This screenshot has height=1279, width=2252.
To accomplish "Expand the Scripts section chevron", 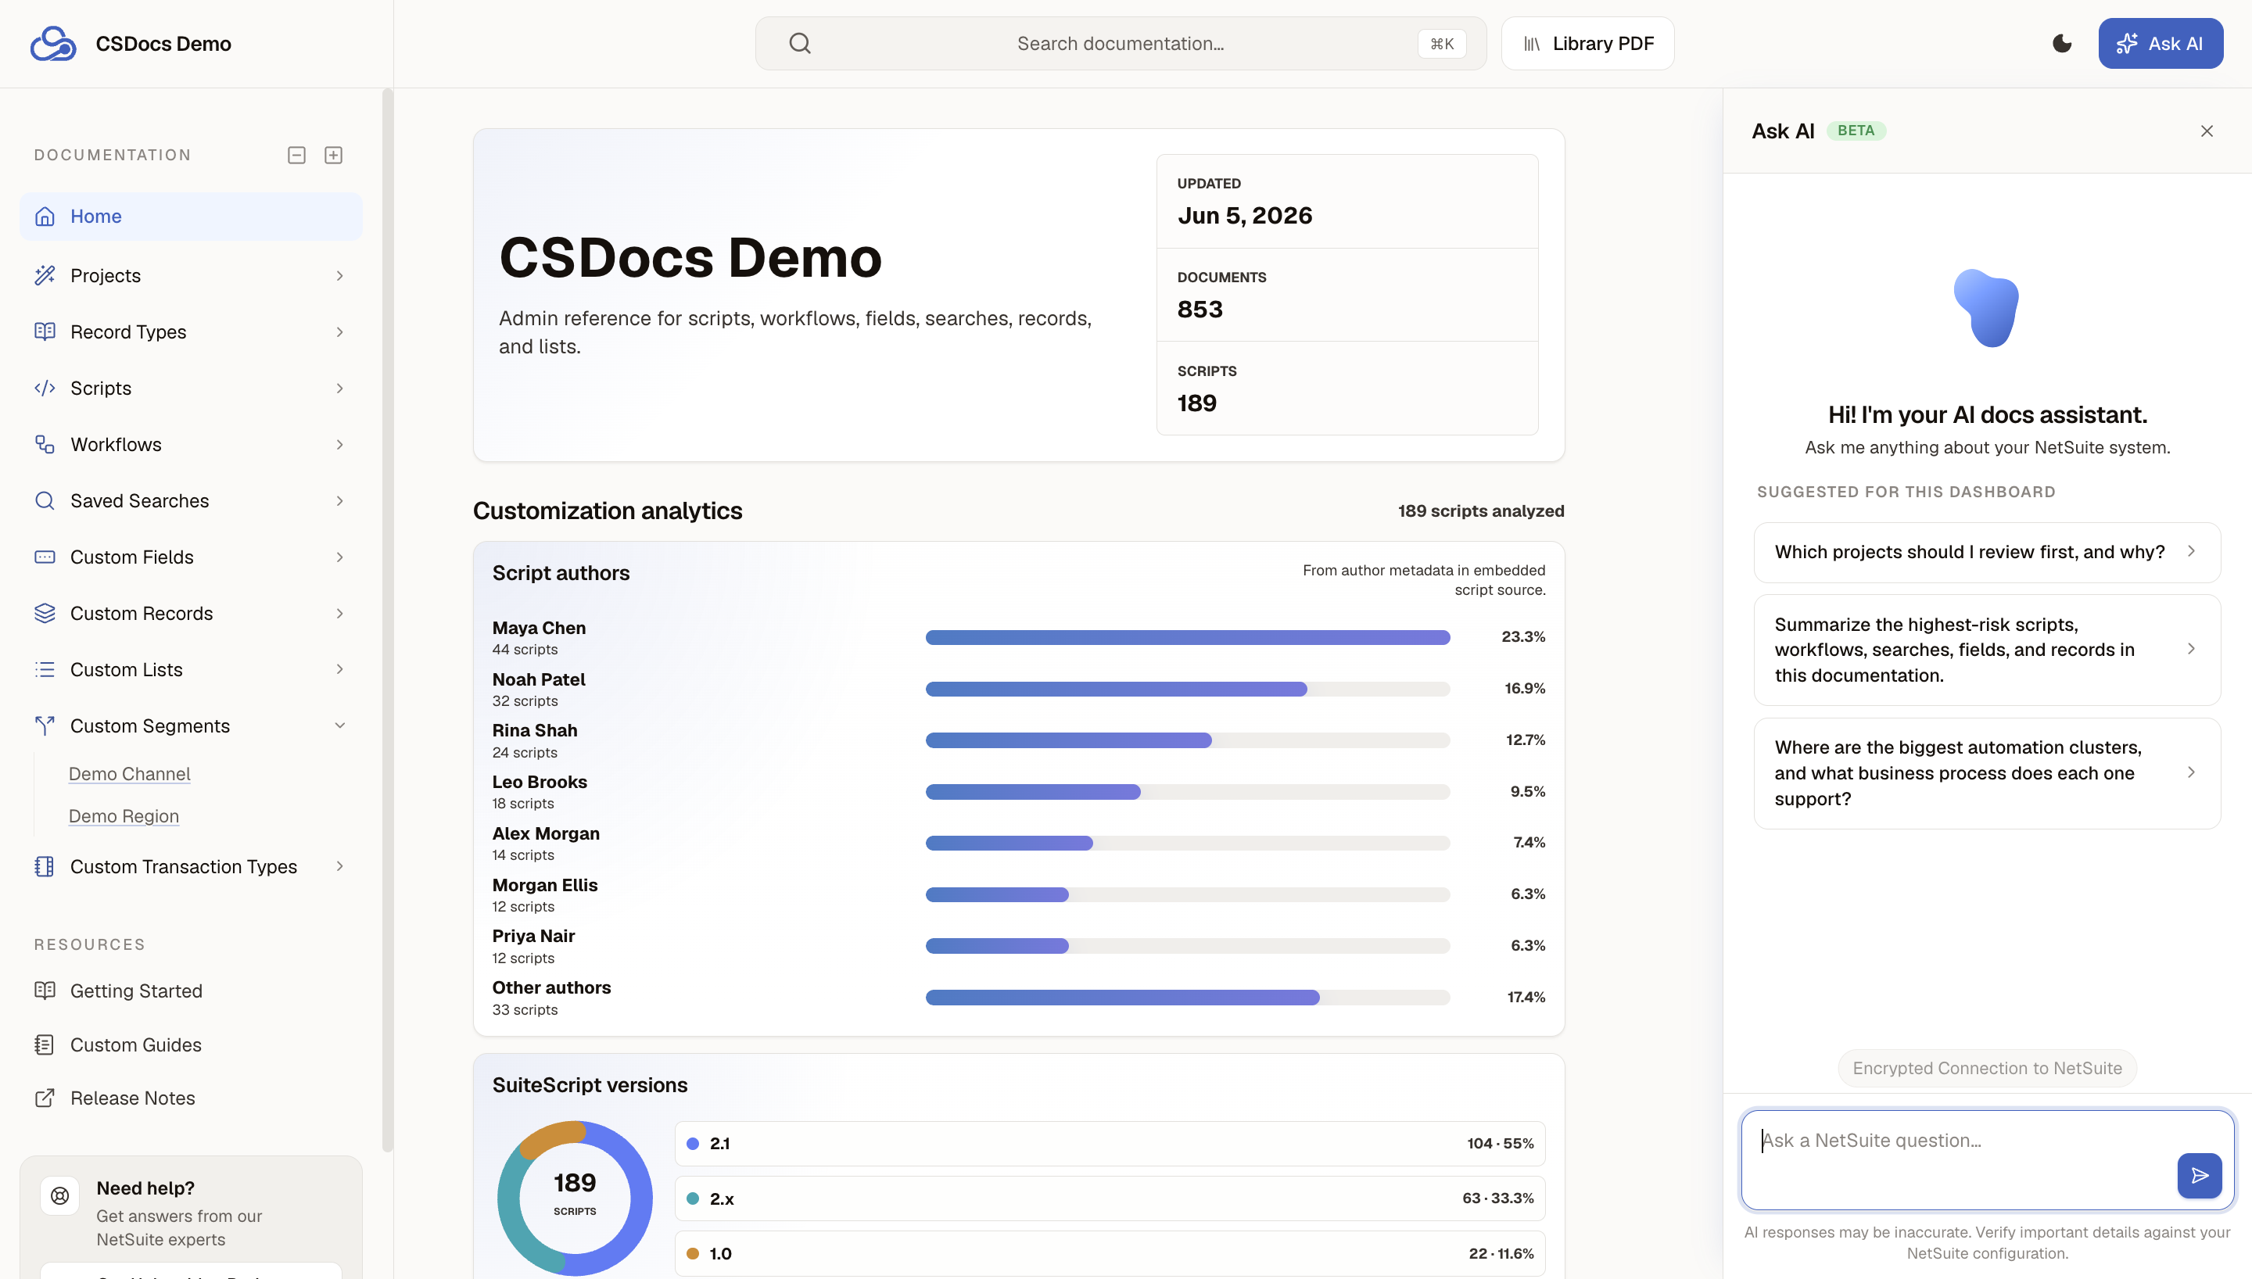I will tap(340, 389).
